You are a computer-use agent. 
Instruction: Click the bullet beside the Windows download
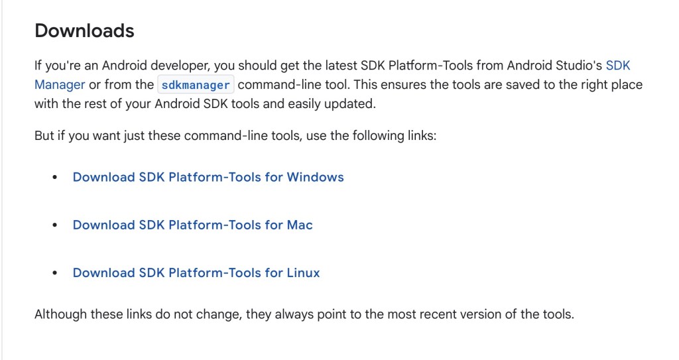[55, 178]
